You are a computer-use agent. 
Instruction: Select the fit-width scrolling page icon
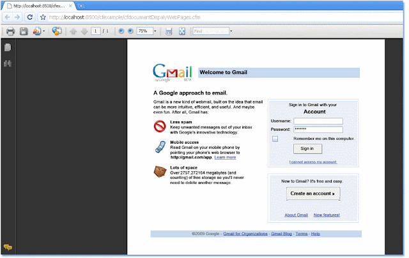169,31
